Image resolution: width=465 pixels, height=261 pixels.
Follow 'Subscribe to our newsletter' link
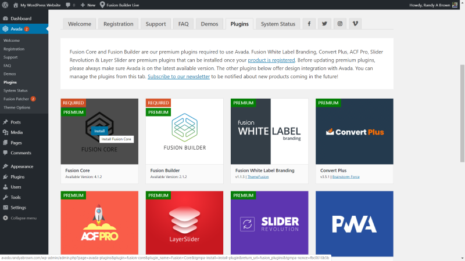pyautogui.click(x=178, y=77)
